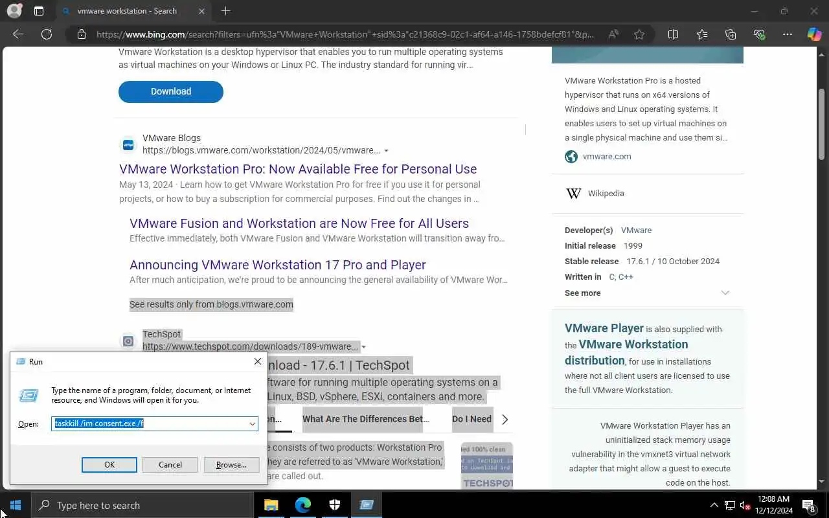829x518 pixels.
Task: Open the Read aloud icon
Action: coord(613,34)
